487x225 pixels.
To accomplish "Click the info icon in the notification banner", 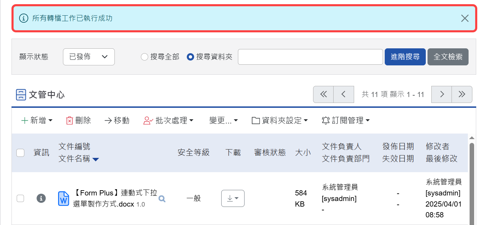I will (23, 18).
